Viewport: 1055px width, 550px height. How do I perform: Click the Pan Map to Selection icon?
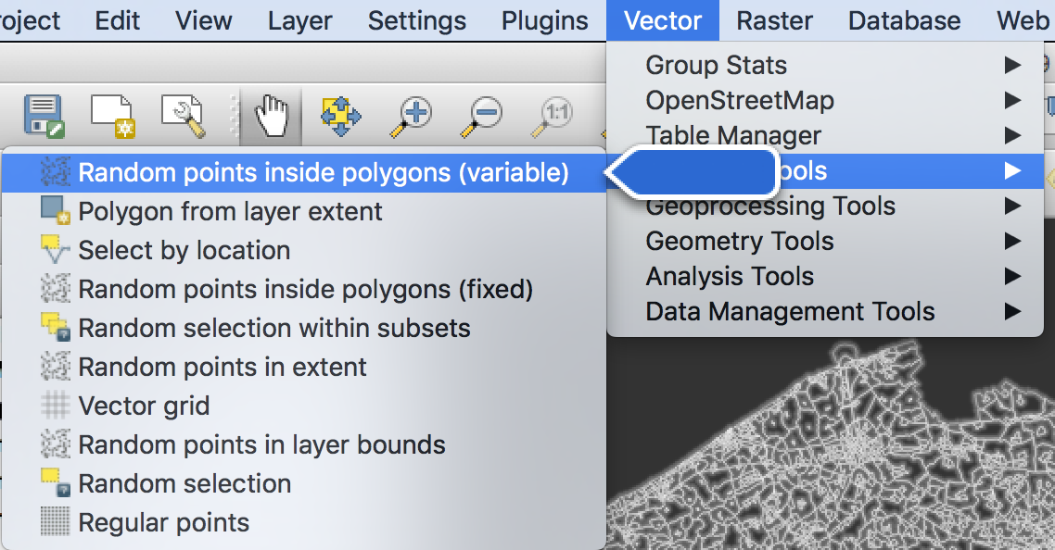[x=340, y=116]
